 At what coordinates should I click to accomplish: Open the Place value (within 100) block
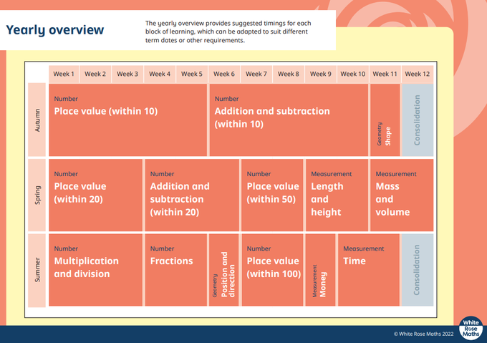click(x=272, y=270)
